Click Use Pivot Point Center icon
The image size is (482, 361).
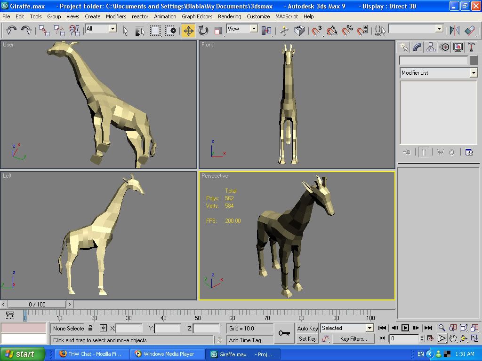pos(266,31)
